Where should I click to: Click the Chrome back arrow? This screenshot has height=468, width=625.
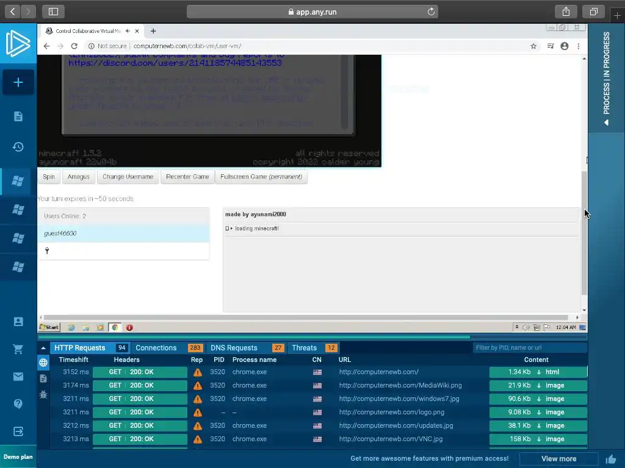coord(46,46)
